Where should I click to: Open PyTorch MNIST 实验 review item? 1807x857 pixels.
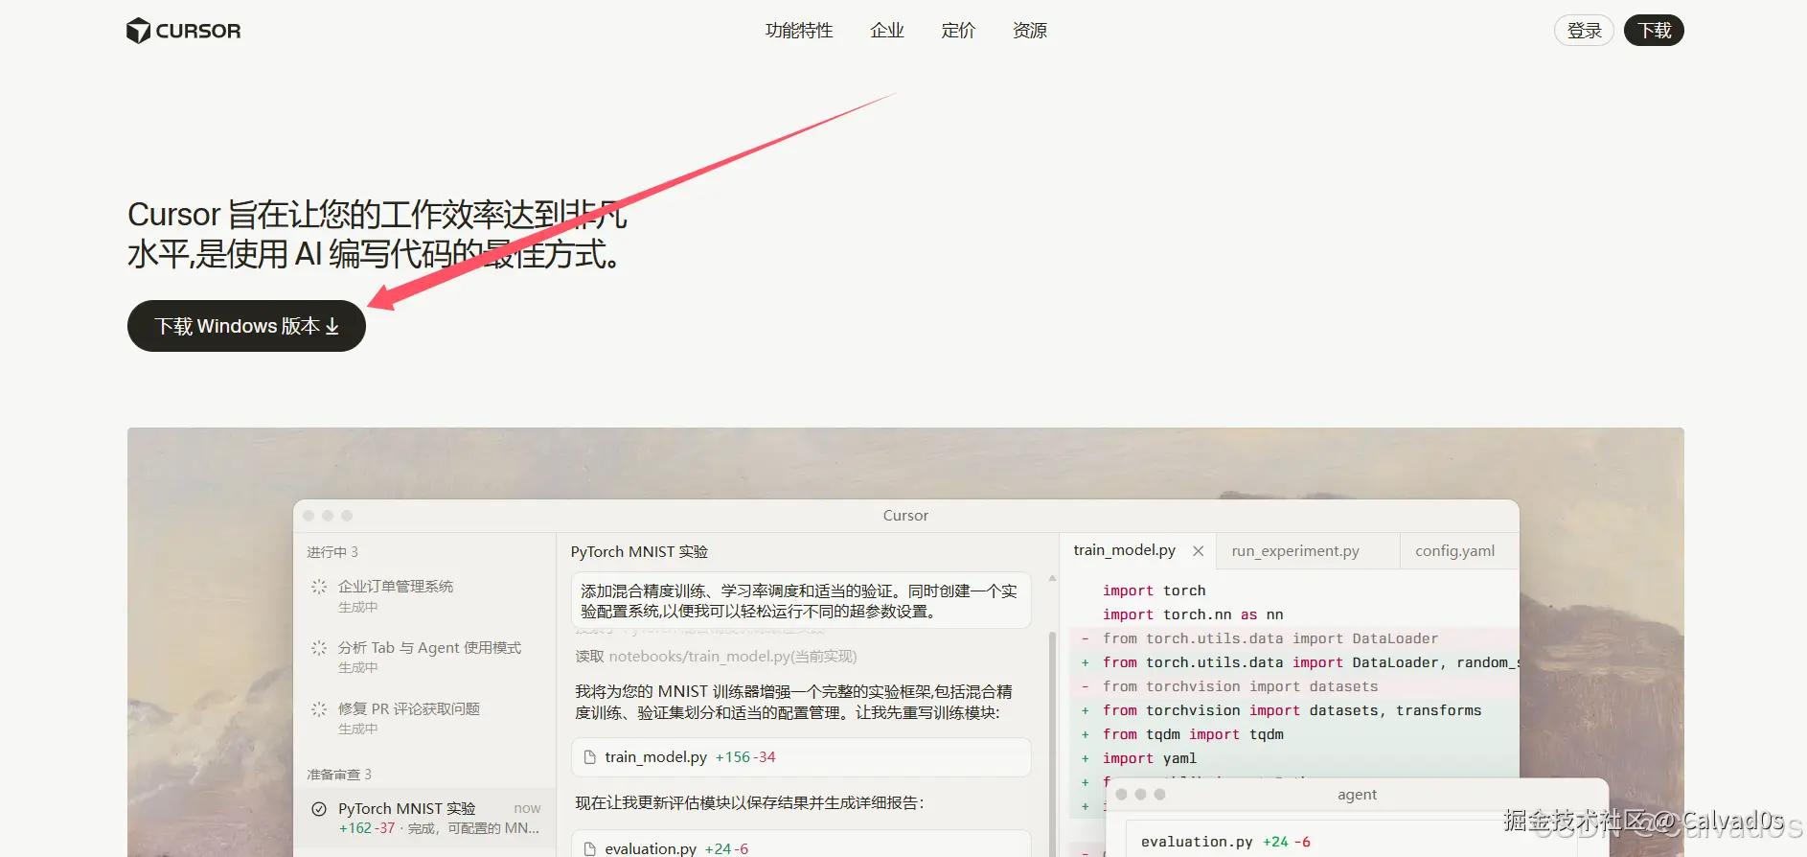[x=424, y=818]
